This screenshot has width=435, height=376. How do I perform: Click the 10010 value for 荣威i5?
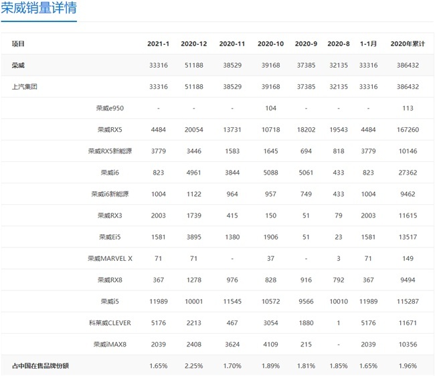[339, 302]
